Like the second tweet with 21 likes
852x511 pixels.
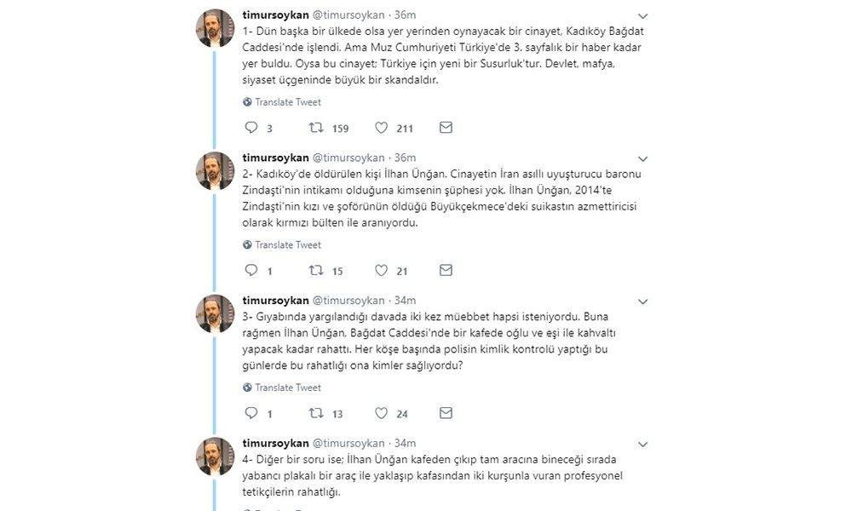(x=382, y=271)
